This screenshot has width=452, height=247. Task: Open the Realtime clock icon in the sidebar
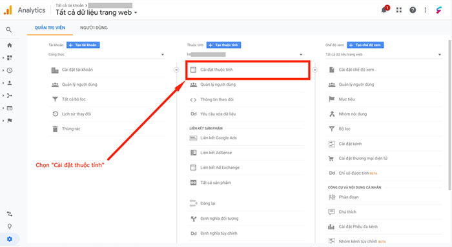coord(10,70)
